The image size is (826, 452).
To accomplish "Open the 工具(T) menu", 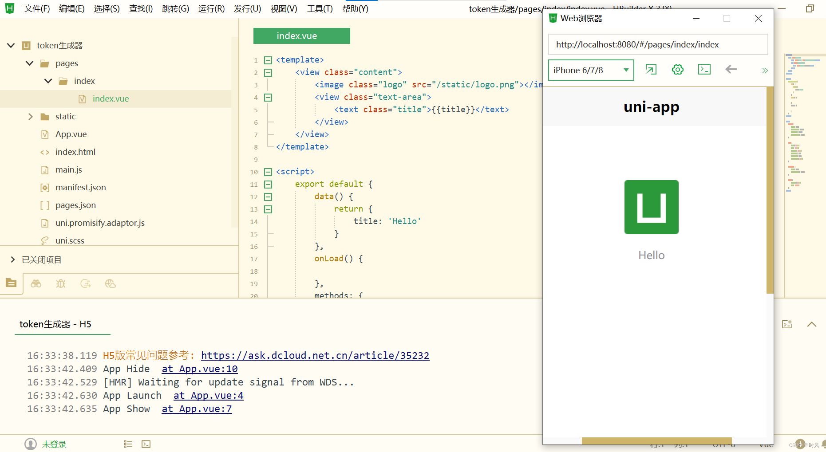I will (320, 9).
